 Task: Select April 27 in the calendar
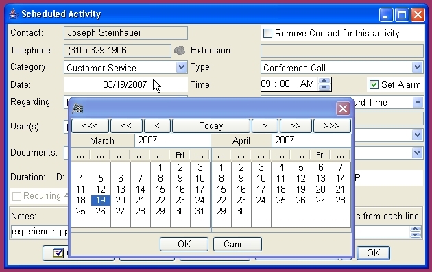[x=320, y=200]
